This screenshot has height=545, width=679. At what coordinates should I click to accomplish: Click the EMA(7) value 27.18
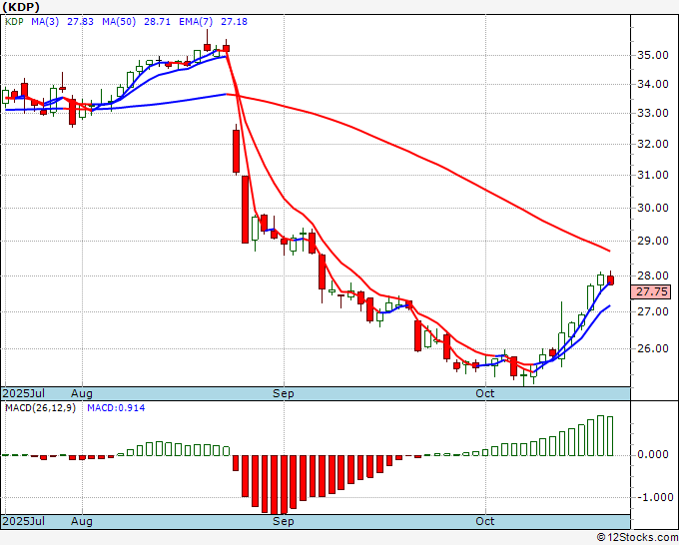pyautogui.click(x=235, y=22)
